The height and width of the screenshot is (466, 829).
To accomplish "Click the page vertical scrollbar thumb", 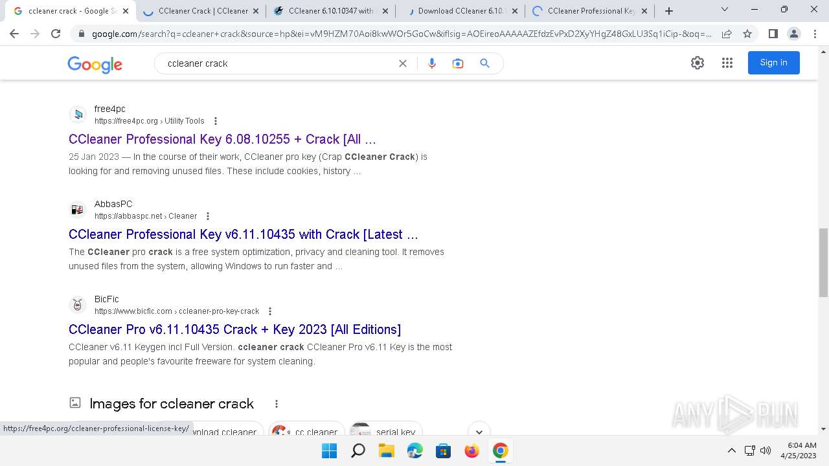I will [x=823, y=262].
